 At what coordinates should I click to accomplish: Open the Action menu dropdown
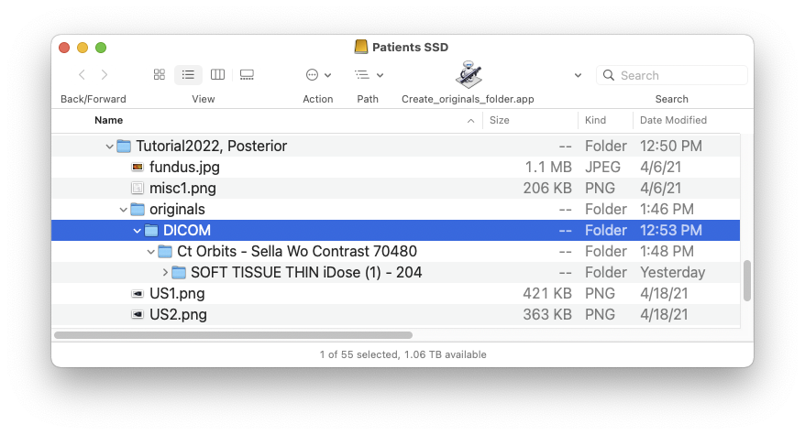(318, 75)
